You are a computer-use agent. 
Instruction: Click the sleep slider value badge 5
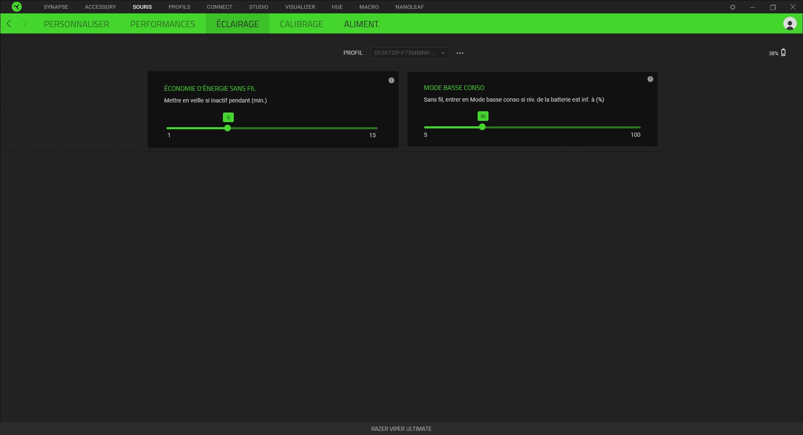point(228,118)
